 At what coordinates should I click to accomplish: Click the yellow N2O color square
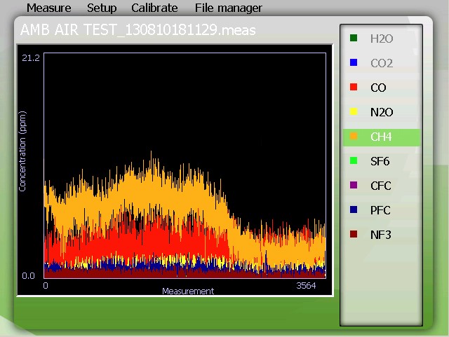354,112
